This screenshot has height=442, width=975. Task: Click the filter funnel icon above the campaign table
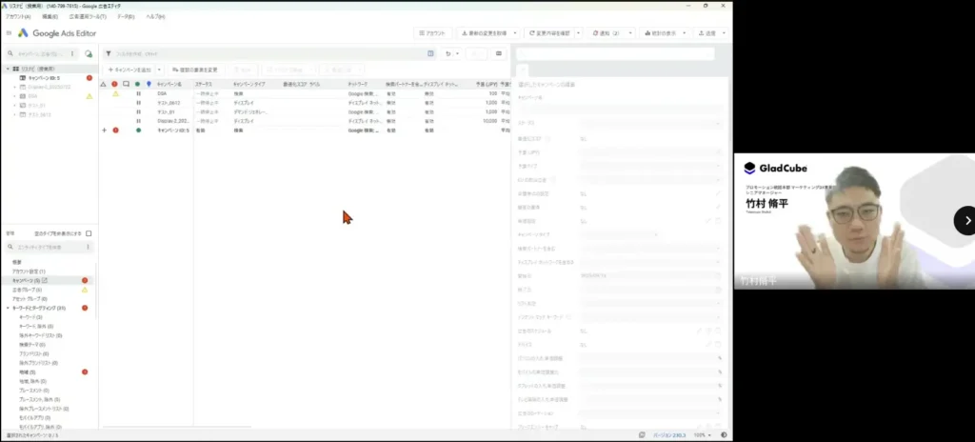coord(109,53)
